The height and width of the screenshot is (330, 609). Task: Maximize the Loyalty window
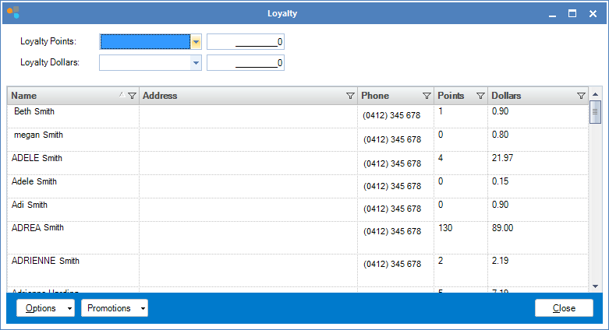click(572, 13)
